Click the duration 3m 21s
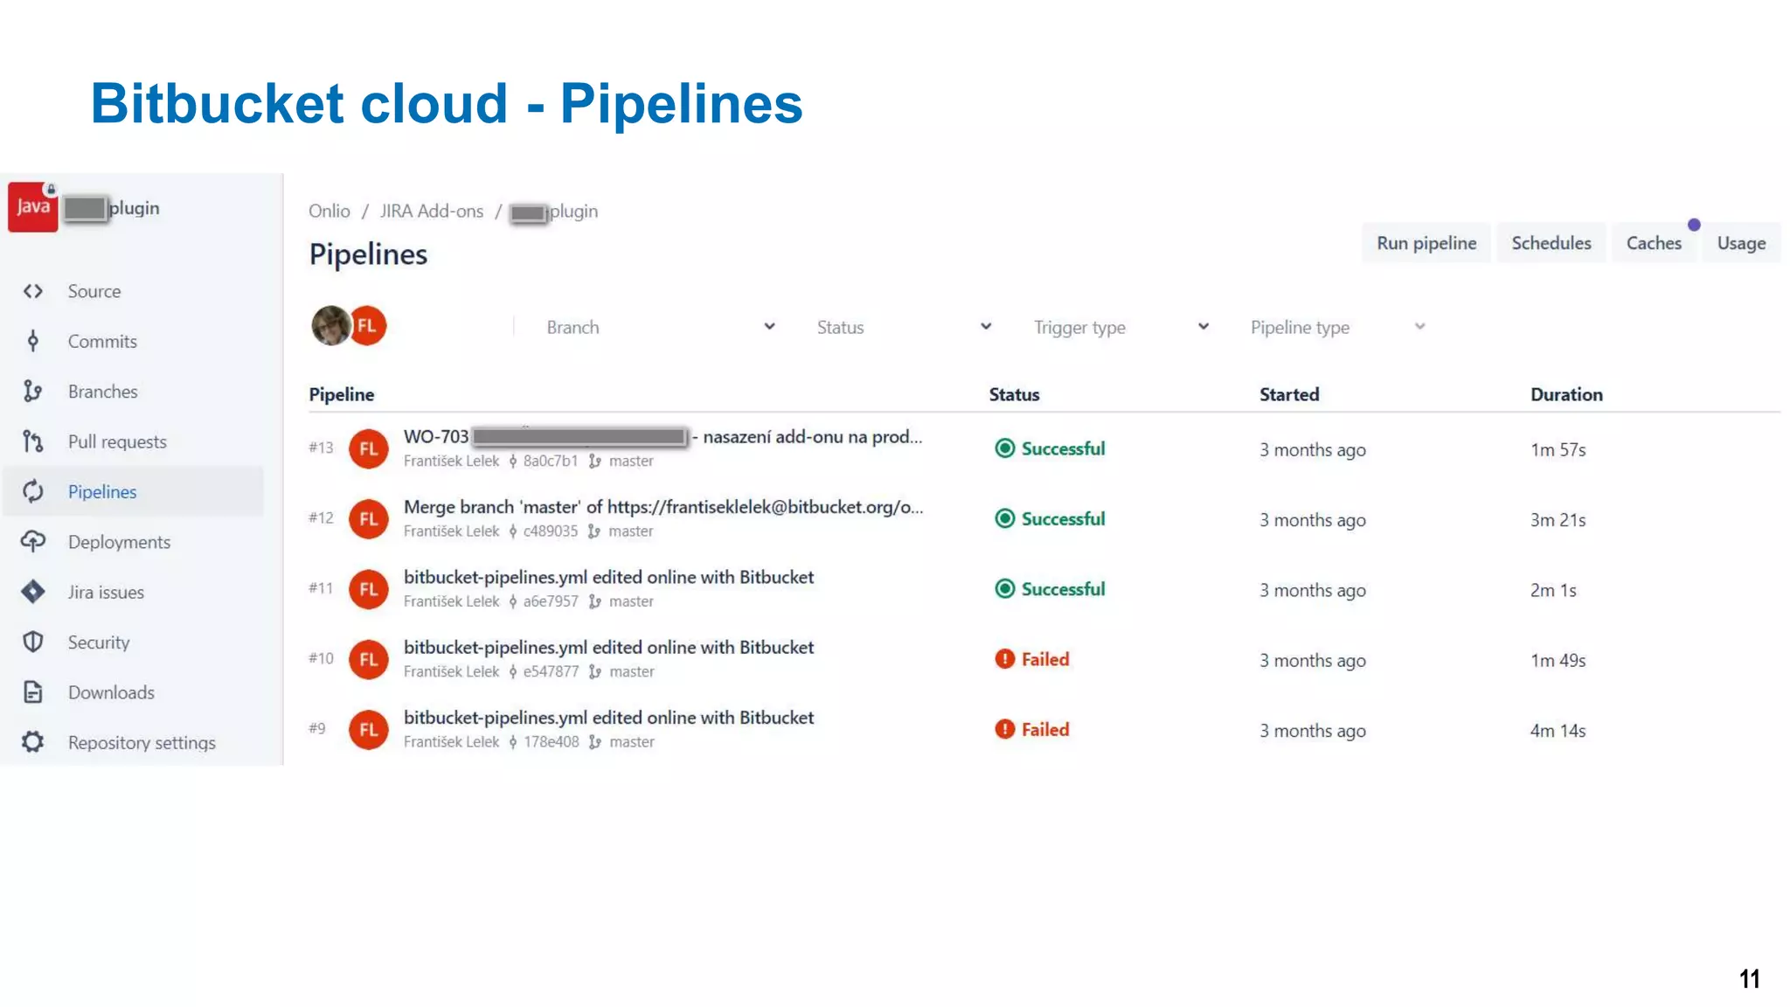Screen dimensions: 1790x1007 pyautogui.click(x=1558, y=520)
